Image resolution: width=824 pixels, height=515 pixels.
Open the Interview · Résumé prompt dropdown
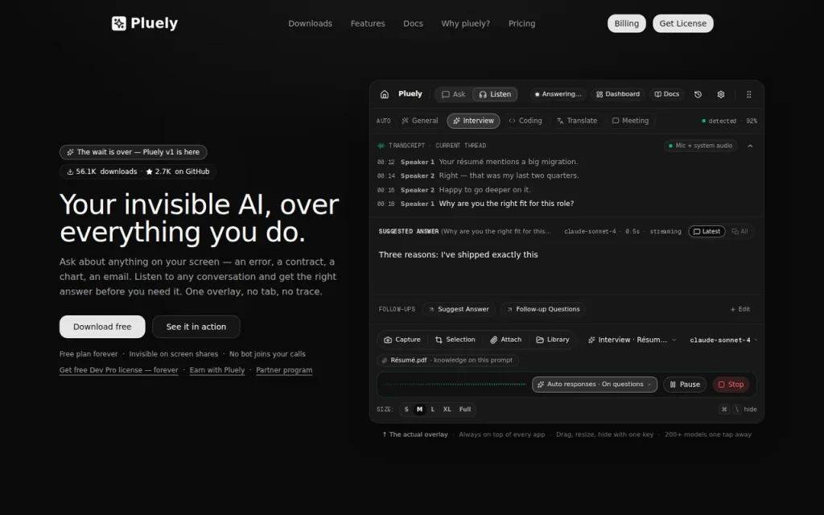point(632,340)
